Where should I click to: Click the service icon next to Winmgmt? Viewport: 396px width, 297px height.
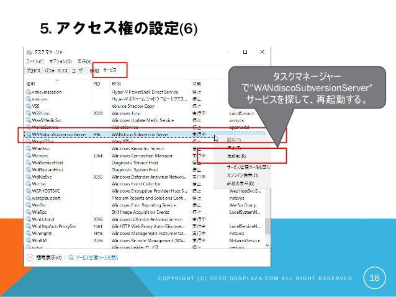pos(29,233)
